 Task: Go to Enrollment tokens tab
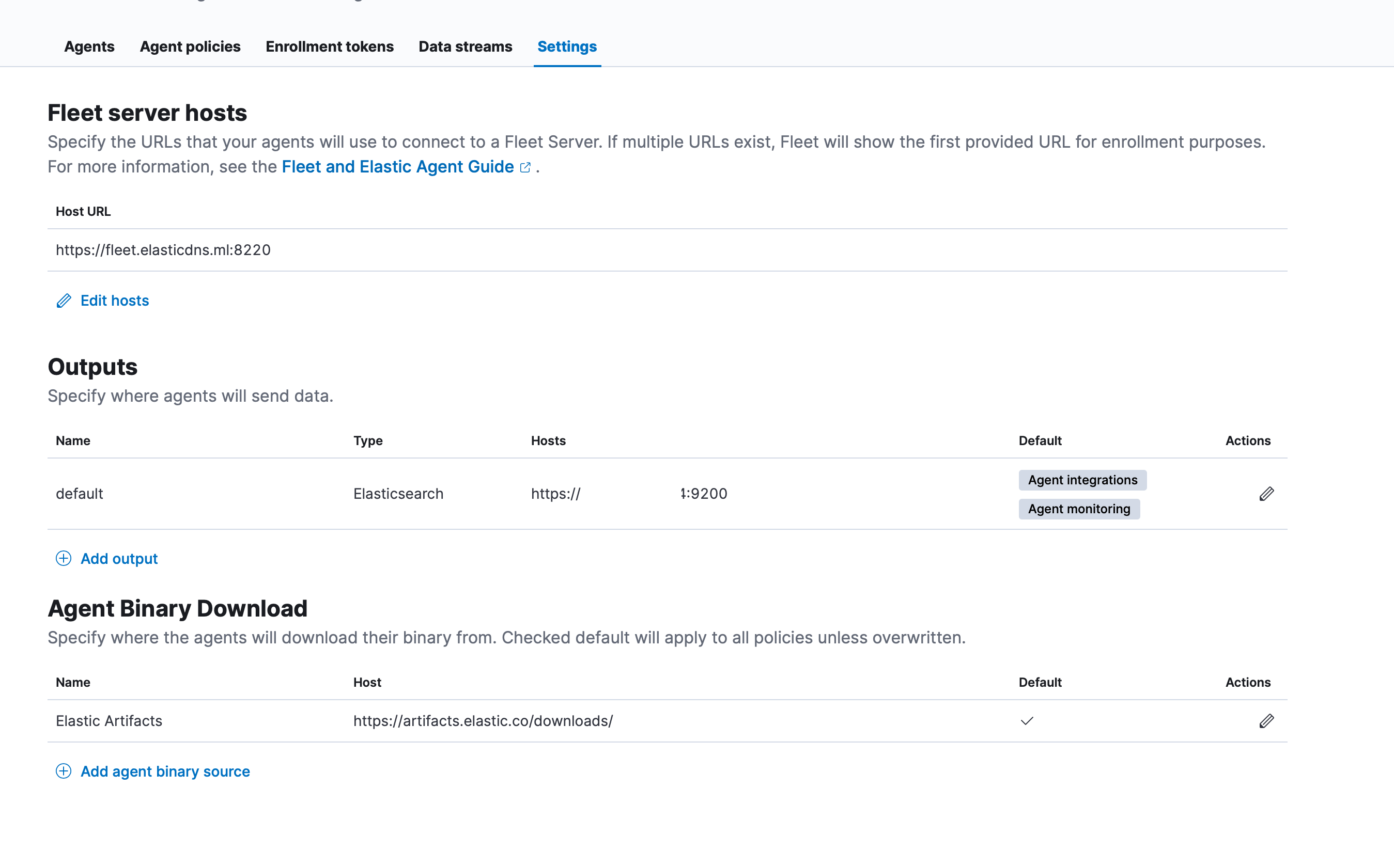[x=329, y=46]
